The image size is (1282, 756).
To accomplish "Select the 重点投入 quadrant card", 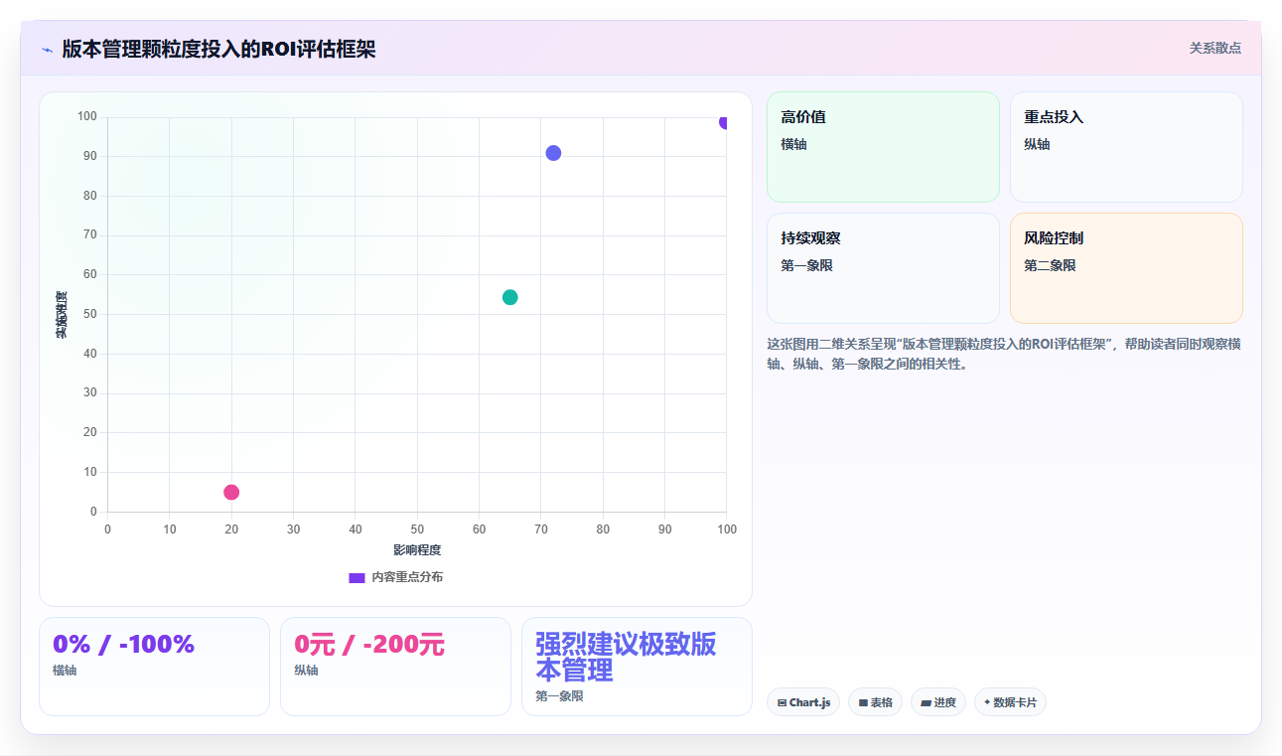I will pos(1126,147).
